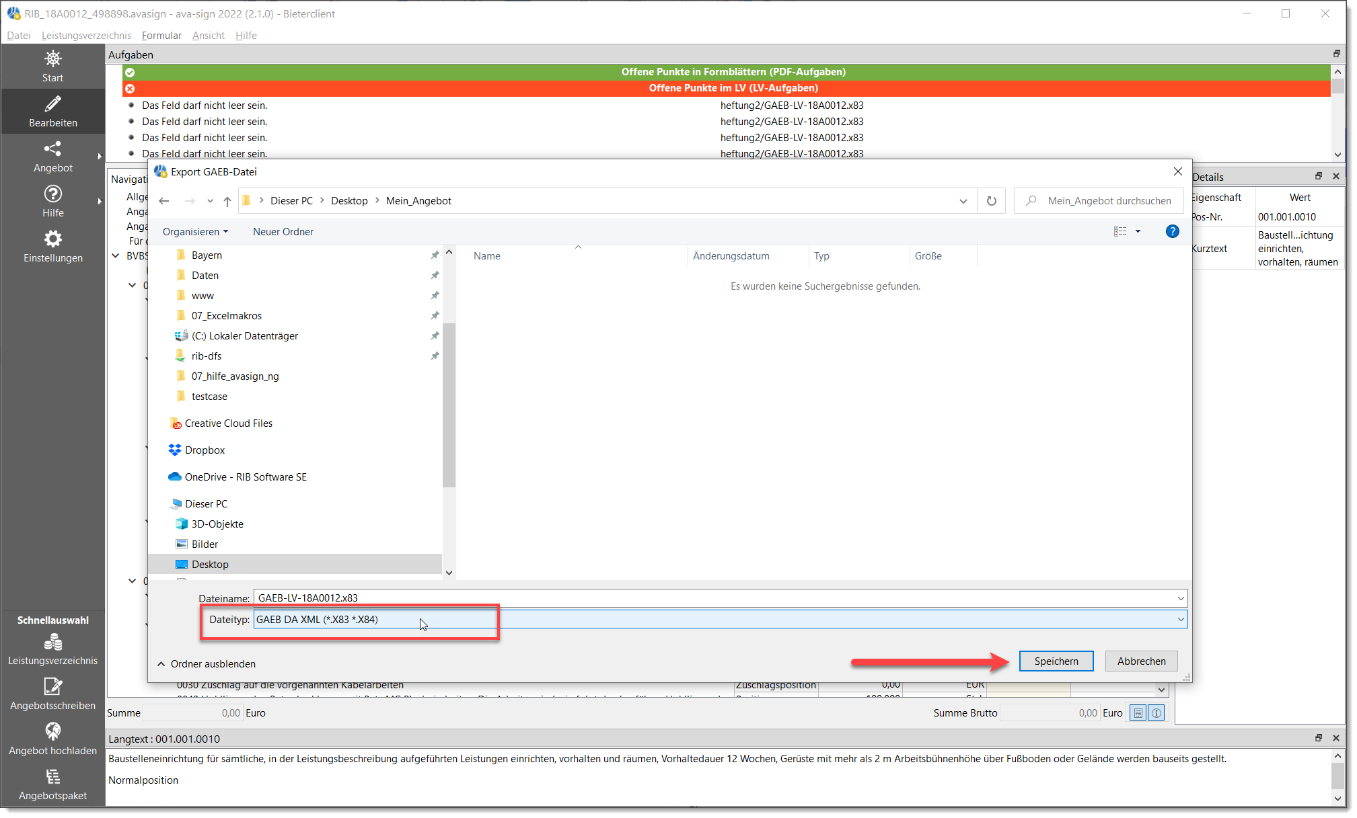1357x818 pixels.
Task: Open Einstellungen gear icon
Action: [52, 239]
